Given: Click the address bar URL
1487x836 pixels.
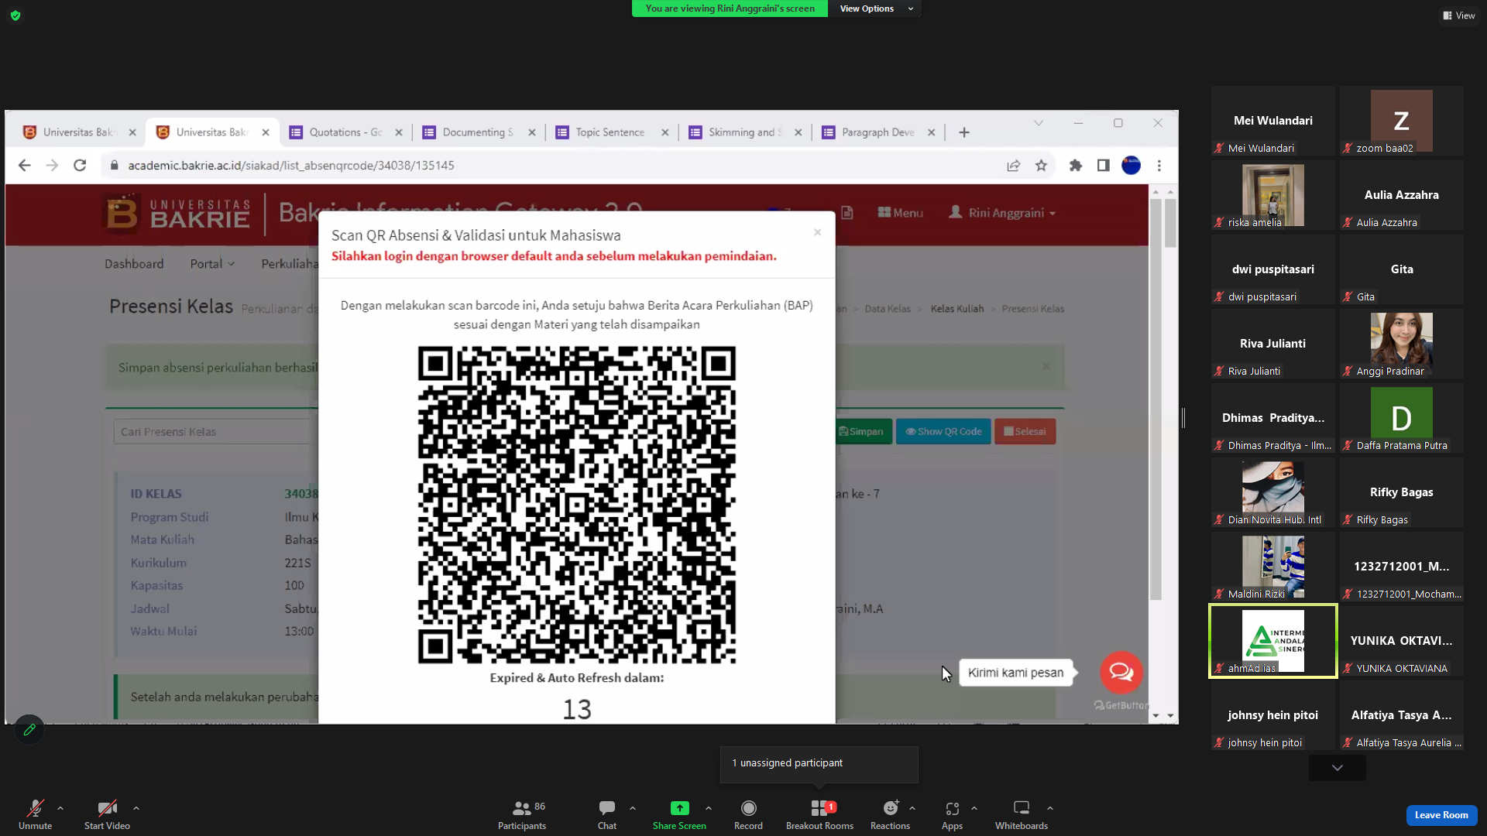Looking at the screenshot, I should [291, 166].
